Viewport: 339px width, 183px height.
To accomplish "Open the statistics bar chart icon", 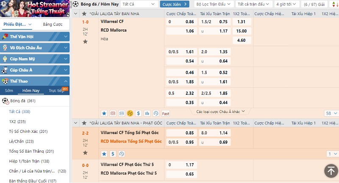I will coord(147,113).
